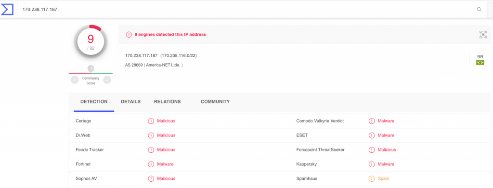Click the alert icon beside Certego Malicious
The height and width of the screenshot is (188, 493).
coord(151,121)
